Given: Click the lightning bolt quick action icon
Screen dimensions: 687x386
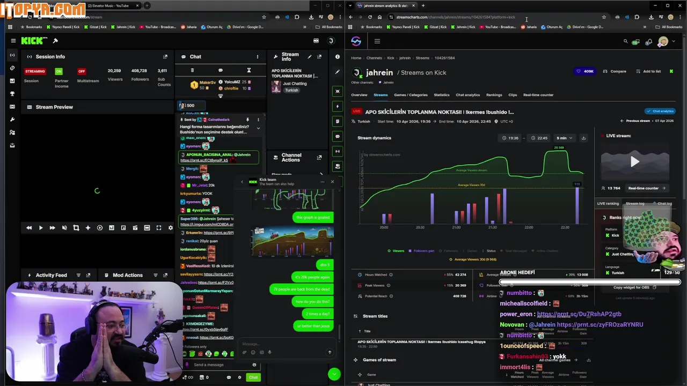Looking at the screenshot, I should 337,106.
